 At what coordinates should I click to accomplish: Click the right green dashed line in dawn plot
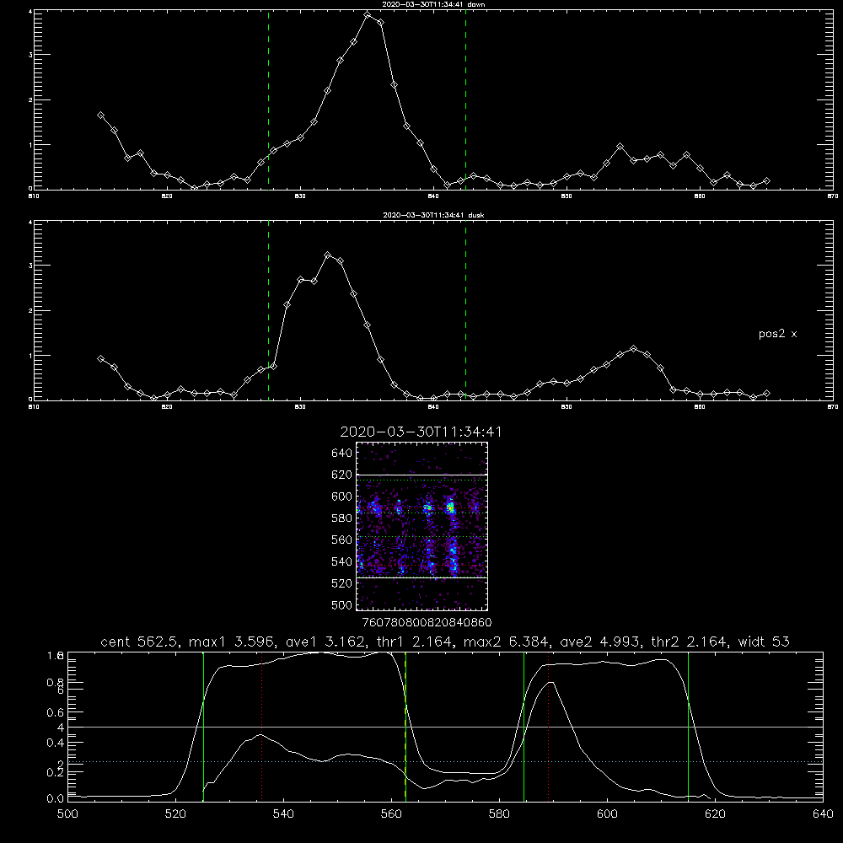point(465,99)
